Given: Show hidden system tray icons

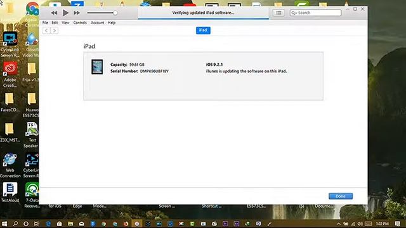Looking at the screenshot, I should (x=338, y=224).
